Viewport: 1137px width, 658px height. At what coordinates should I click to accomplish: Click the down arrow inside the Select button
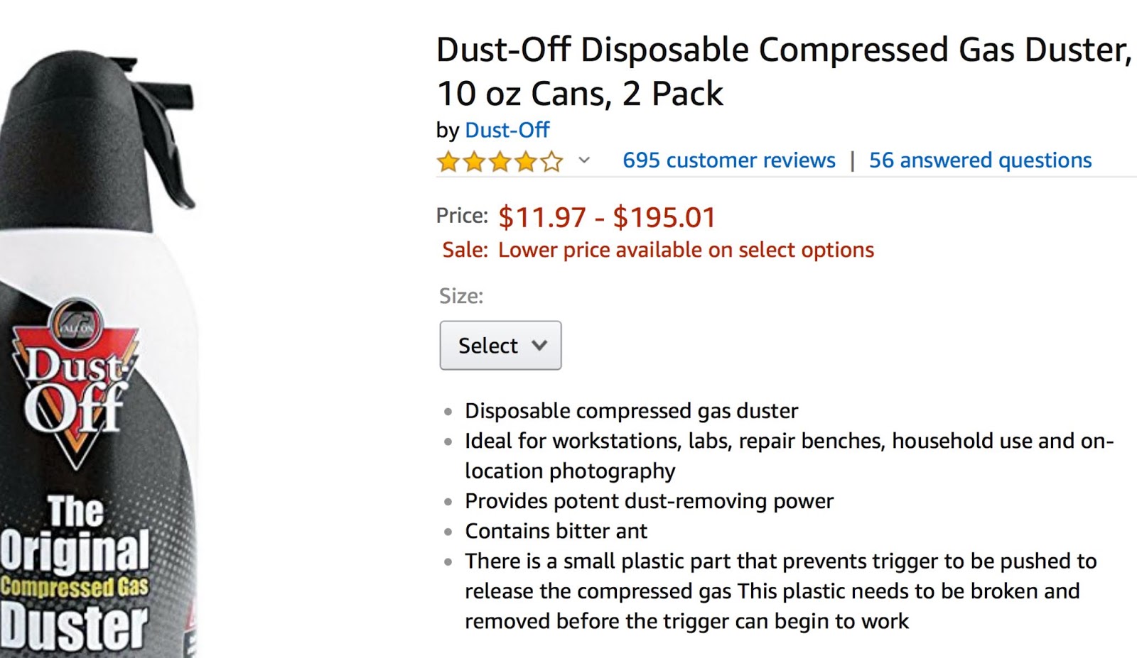coord(539,346)
